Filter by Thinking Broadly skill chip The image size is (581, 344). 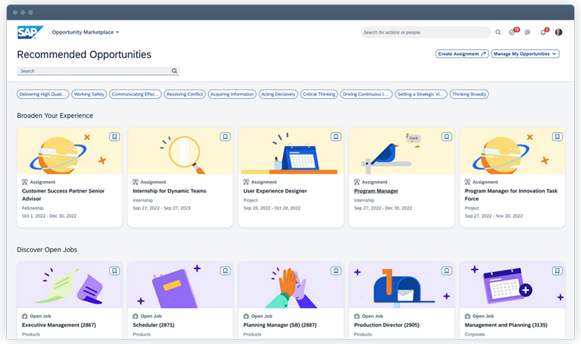(x=469, y=94)
